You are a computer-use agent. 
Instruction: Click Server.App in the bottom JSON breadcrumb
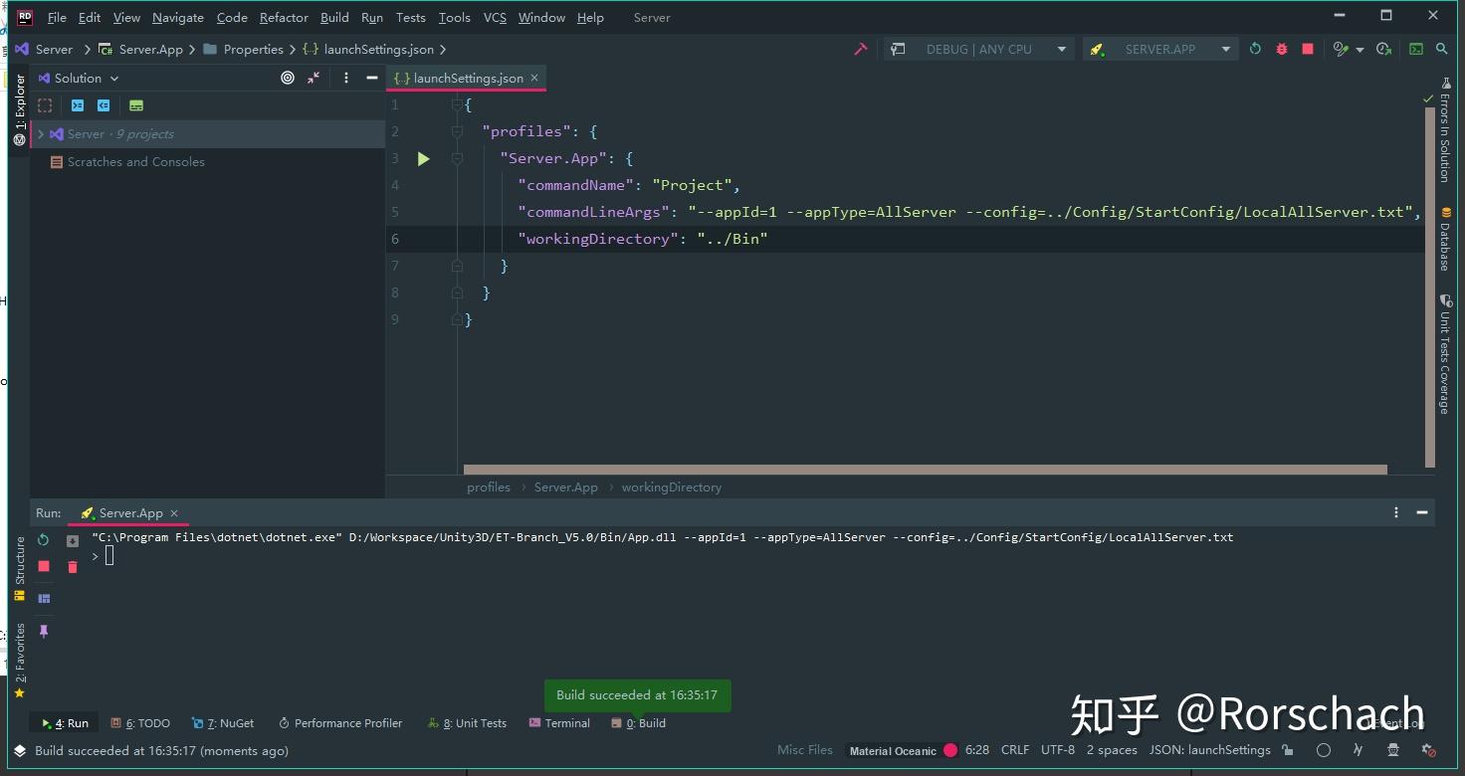pyautogui.click(x=565, y=487)
